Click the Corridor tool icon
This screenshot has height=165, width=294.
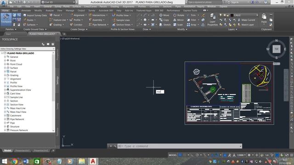(x=71, y=24)
